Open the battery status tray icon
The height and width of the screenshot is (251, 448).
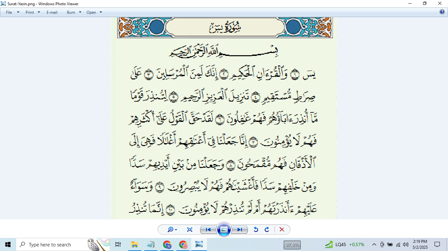(390, 244)
